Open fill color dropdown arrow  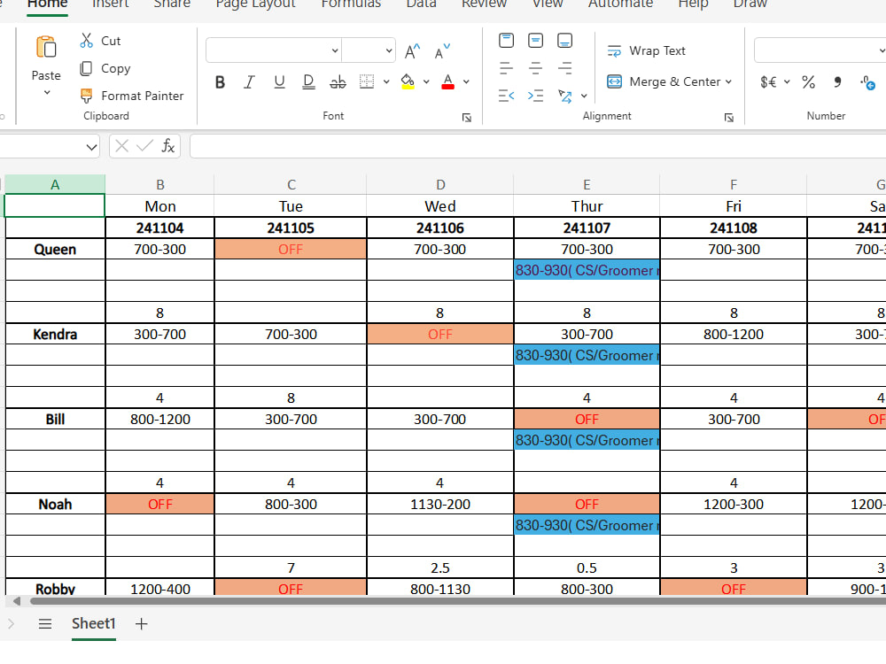click(x=426, y=81)
